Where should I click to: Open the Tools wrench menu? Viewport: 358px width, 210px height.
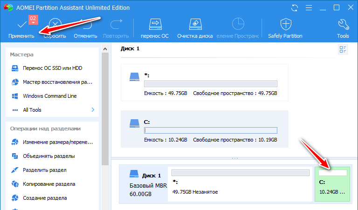(343, 28)
